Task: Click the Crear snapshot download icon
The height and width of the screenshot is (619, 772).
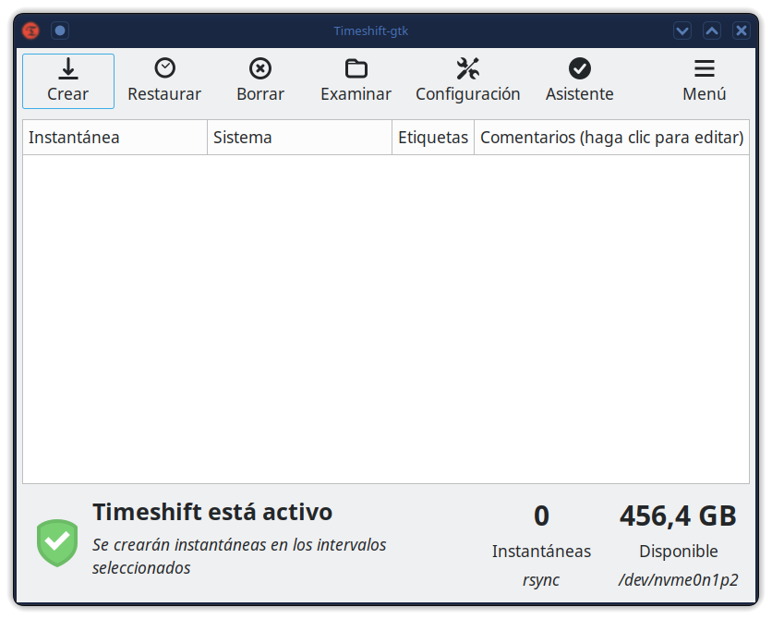Action: [67, 68]
